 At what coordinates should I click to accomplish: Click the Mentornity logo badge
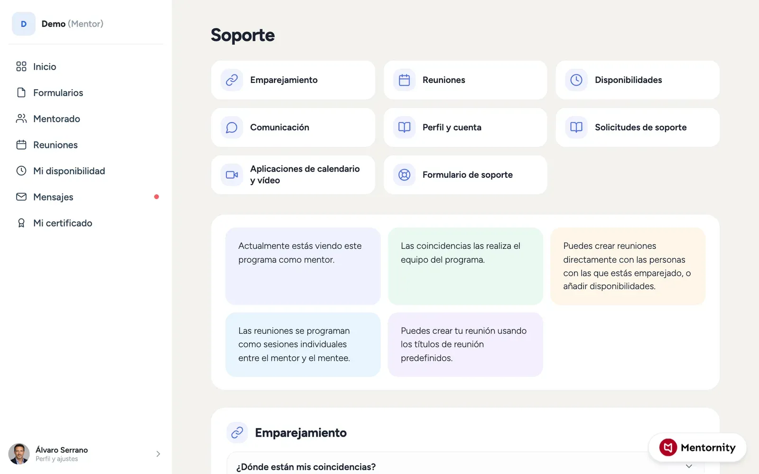(x=697, y=447)
